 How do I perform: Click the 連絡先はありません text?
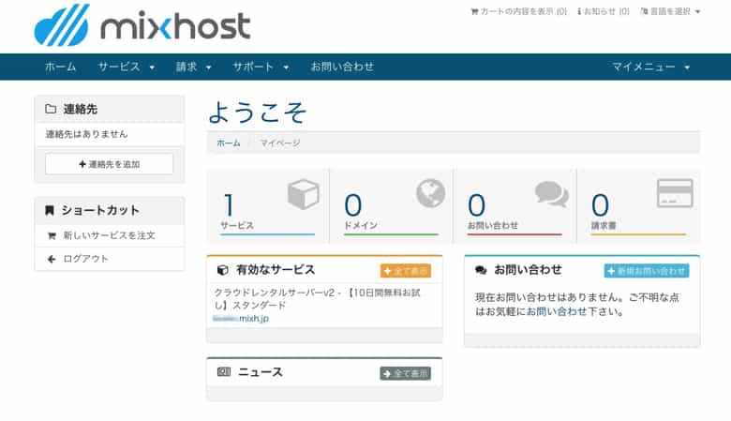pyautogui.click(x=86, y=134)
